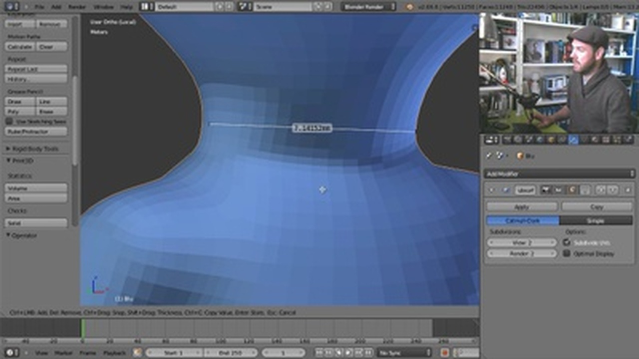Open the Blender Render engine dropdown
639x359 pixels.
[x=368, y=6]
